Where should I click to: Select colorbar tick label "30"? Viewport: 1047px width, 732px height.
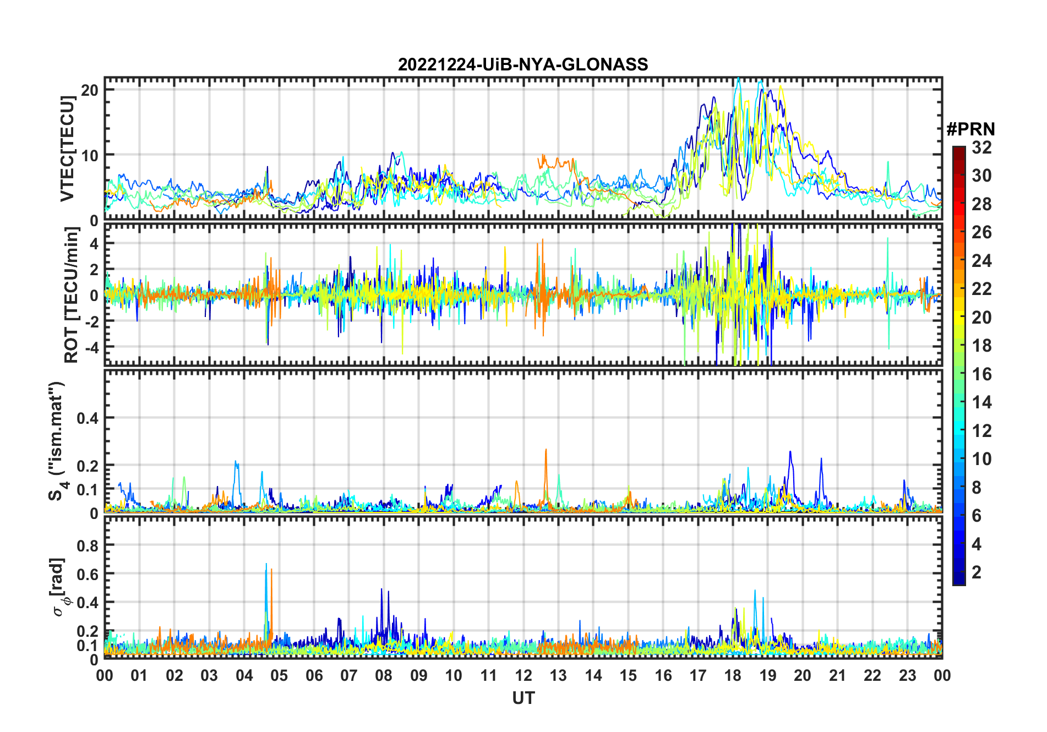point(981,176)
